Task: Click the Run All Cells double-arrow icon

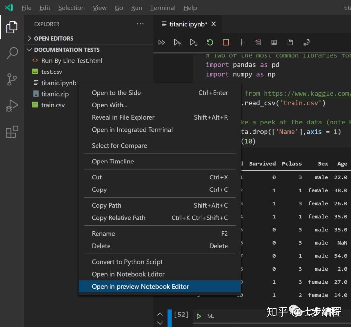Action: (x=162, y=42)
